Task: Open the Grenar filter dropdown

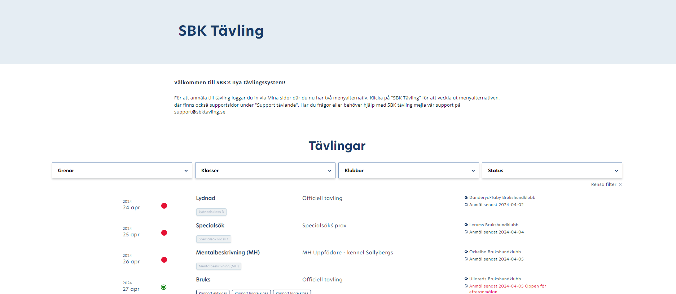Action: coord(122,170)
